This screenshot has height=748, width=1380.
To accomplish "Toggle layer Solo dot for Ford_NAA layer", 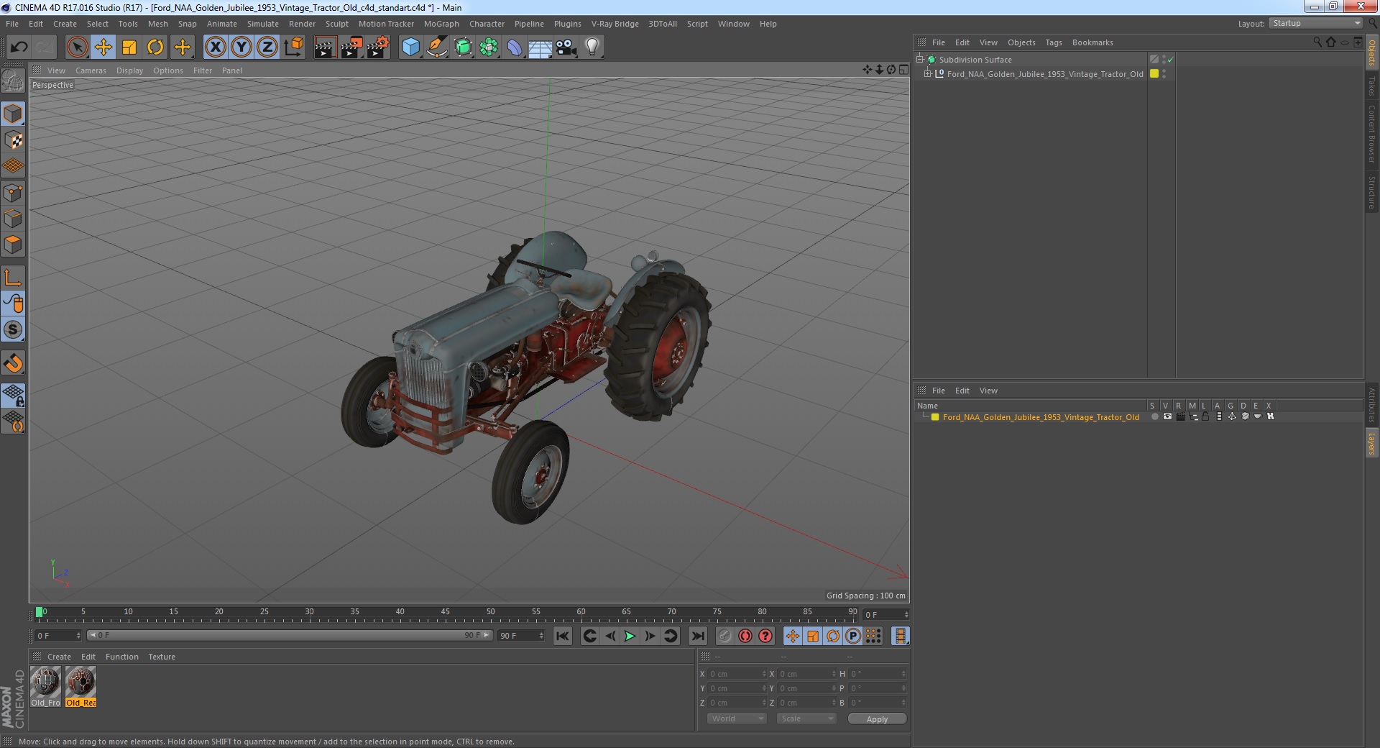I will [1154, 417].
